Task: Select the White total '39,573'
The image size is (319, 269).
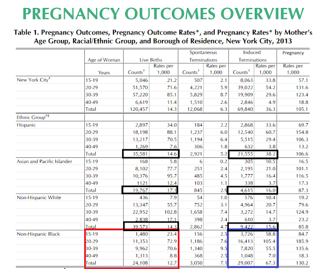Action: pos(141,227)
